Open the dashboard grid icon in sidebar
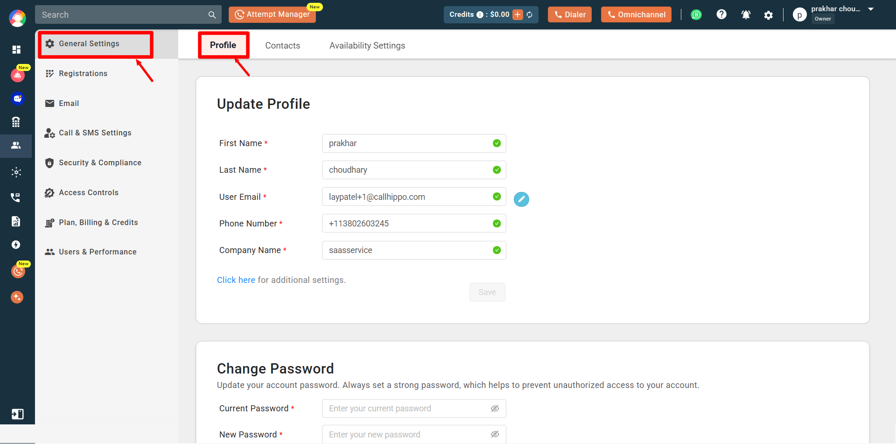The image size is (896, 444). pyautogui.click(x=16, y=49)
